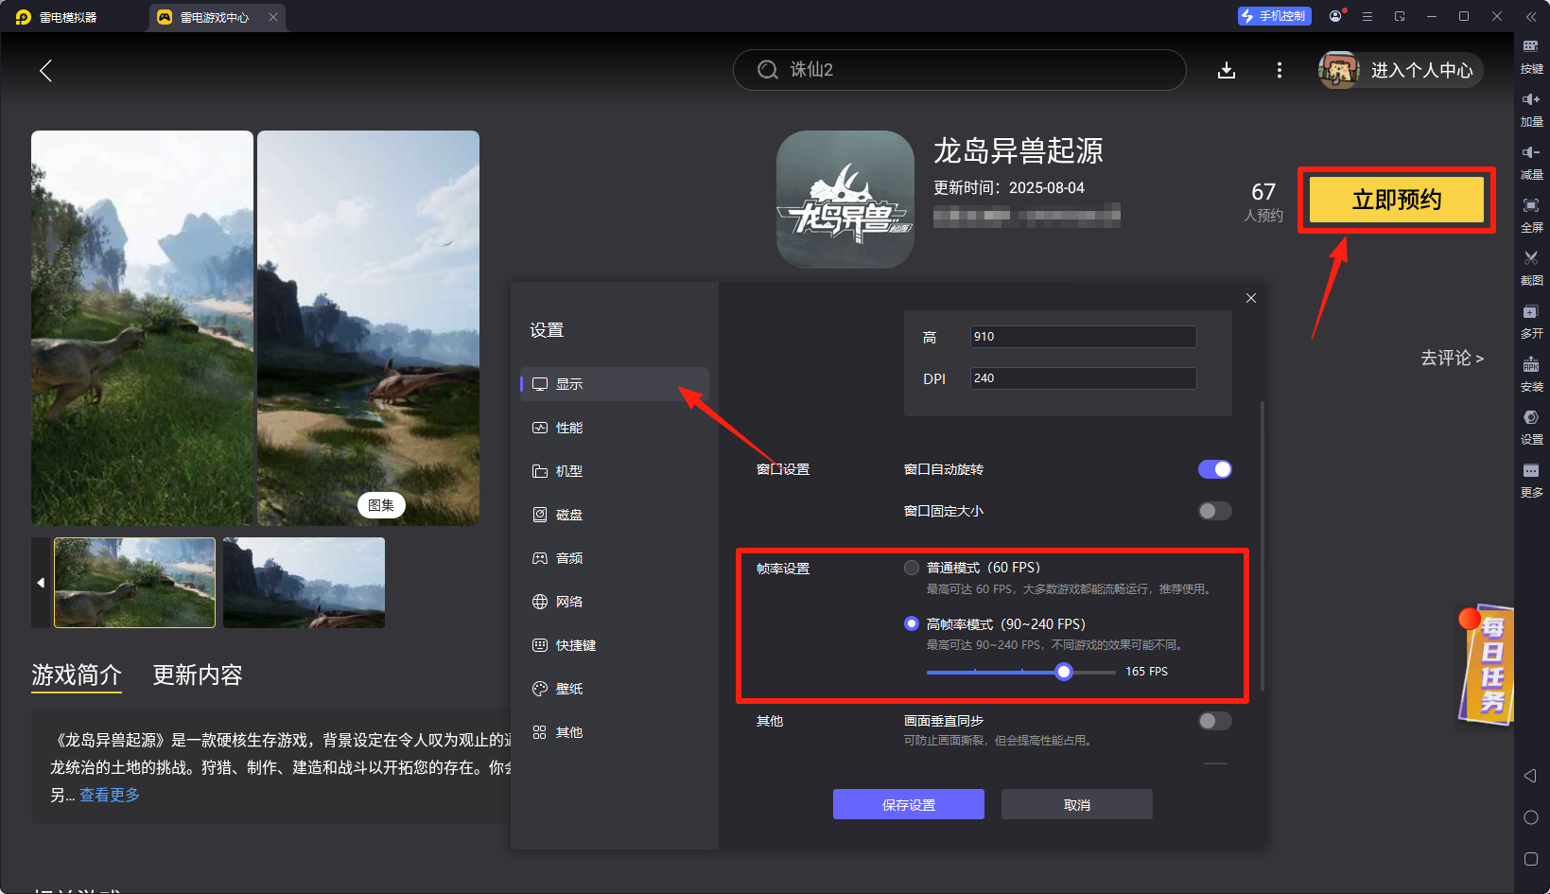Enter fullscreen via the 全屏 icon

coord(1531,215)
